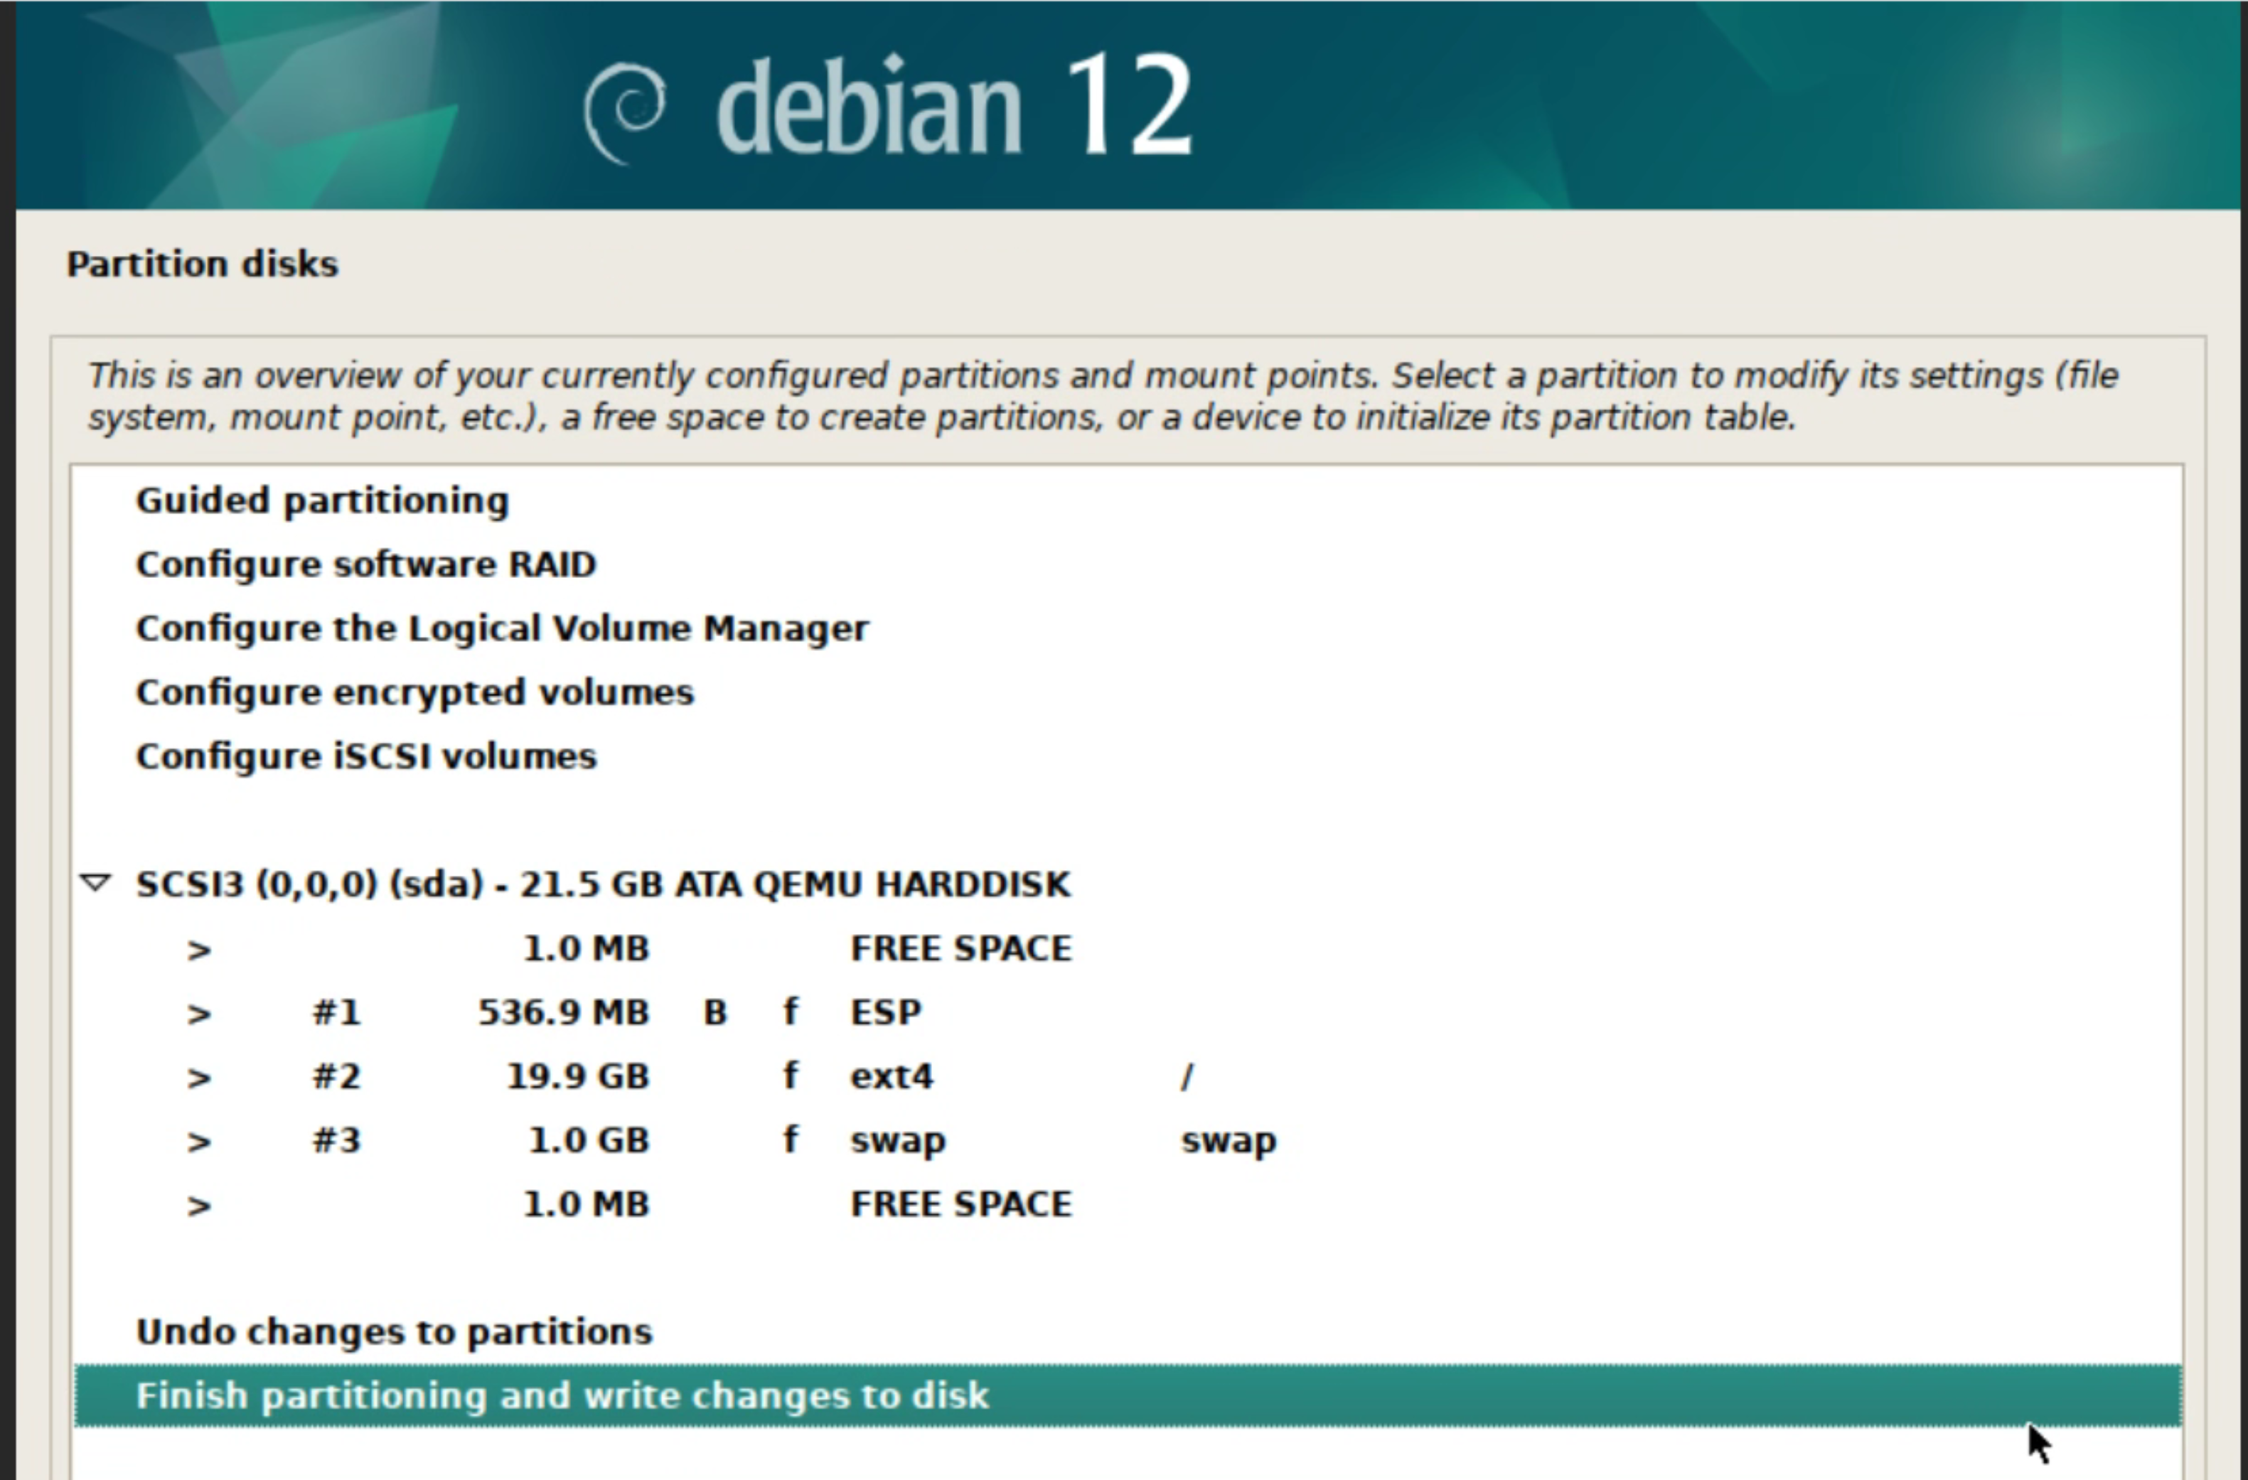Choose Finish partitioning and write changes to disk
The image size is (2248, 1480).
1128,1396
